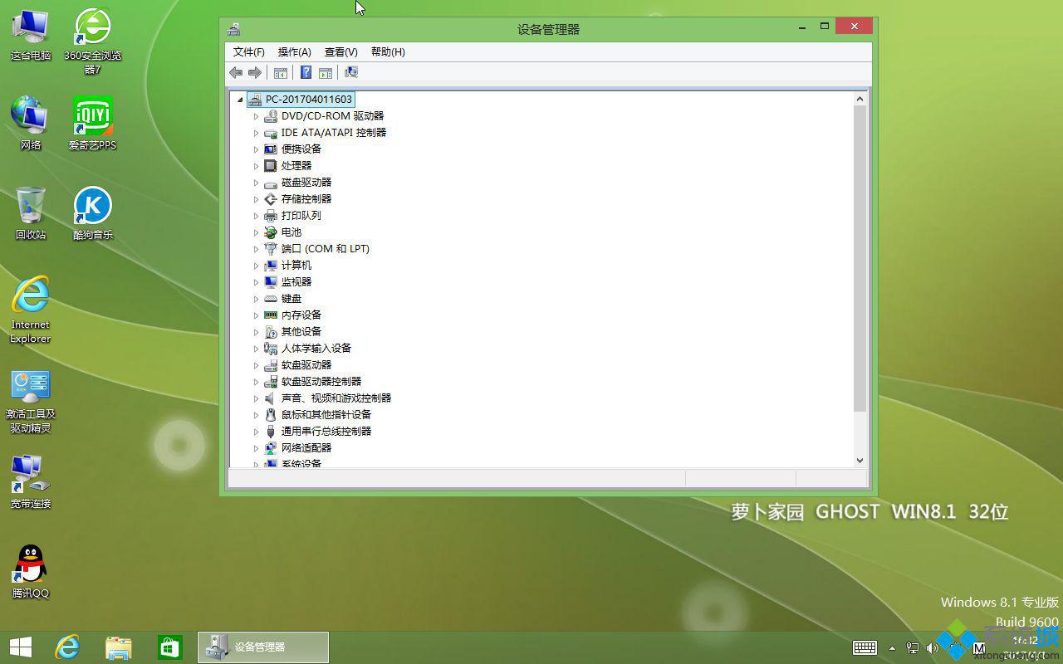Select the 内存设备 memory icon
This screenshot has width=1063, height=664.
[x=271, y=315]
